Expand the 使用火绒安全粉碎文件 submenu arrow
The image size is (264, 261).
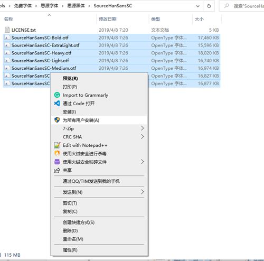coord(143,162)
